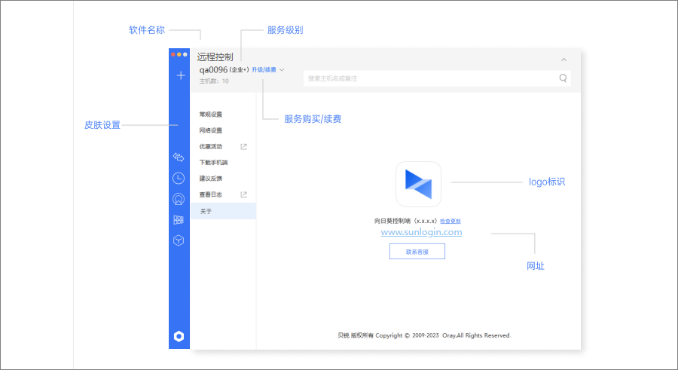This screenshot has width=678, height=370.
Task: Open 查看日志 menu entry
Action: (211, 194)
